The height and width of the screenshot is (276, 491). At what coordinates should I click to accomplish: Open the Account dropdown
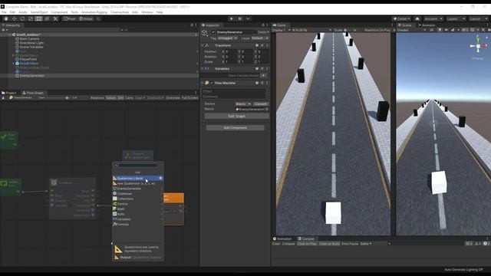point(433,18)
